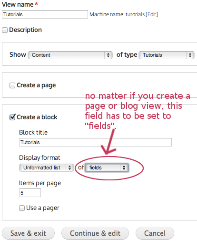
Task: Open the Unformatted list display format dropdown
Action: (x=47, y=168)
